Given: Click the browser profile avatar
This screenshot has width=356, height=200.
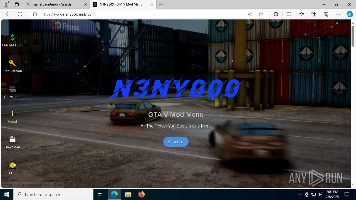Looking at the screenshot, I should click(6, 4).
